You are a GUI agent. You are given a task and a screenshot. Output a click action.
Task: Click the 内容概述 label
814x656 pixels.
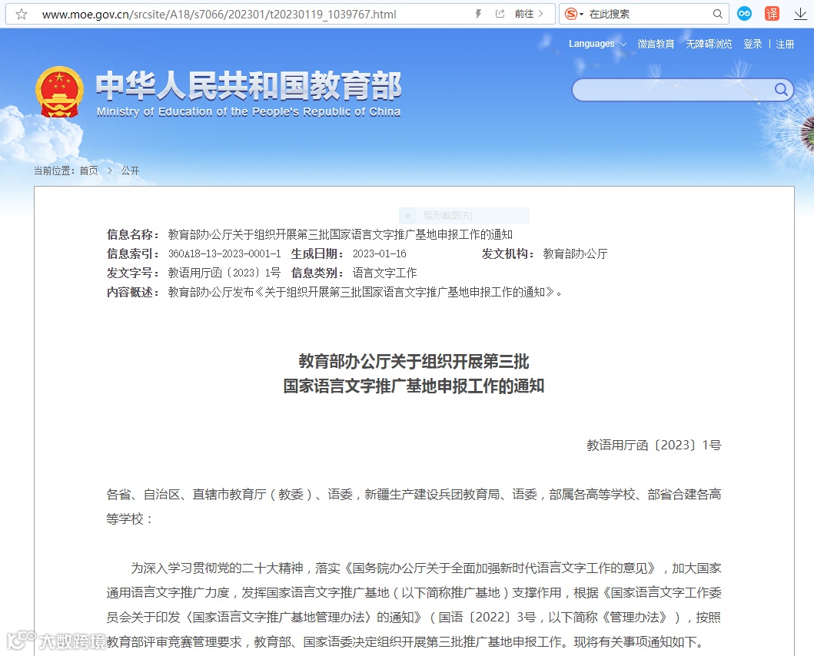(133, 292)
